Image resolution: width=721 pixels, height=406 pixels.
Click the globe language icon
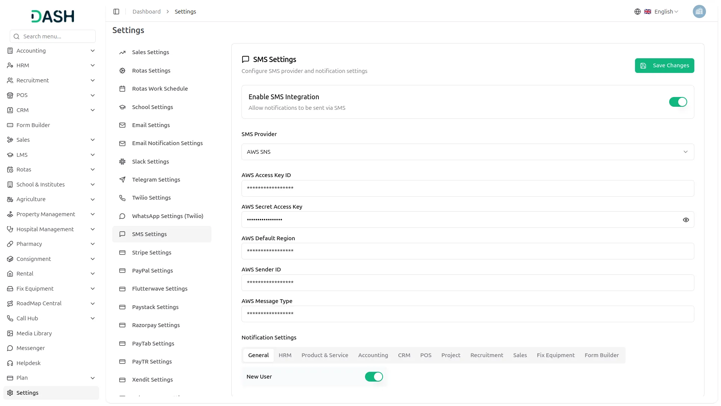click(637, 12)
